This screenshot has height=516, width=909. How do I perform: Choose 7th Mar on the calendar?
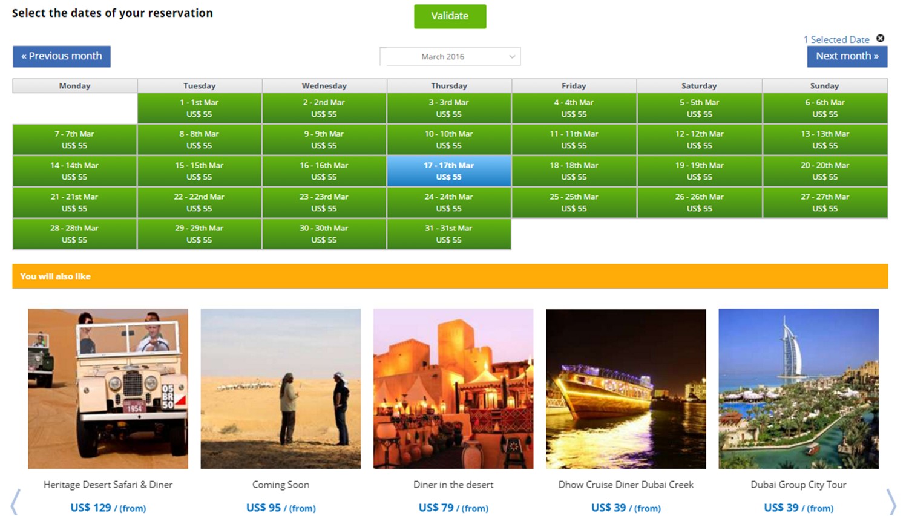click(x=74, y=140)
